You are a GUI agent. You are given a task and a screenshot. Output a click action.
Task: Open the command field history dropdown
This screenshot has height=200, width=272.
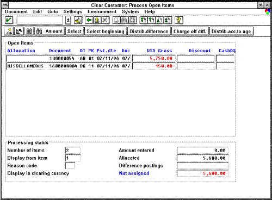(68, 20)
